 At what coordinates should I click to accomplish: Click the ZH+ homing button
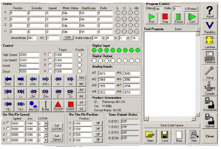[x=46, y=93]
